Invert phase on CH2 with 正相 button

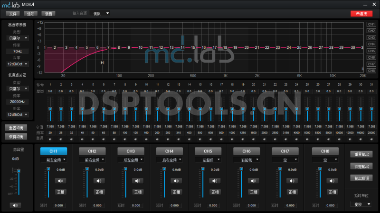tap(99, 192)
